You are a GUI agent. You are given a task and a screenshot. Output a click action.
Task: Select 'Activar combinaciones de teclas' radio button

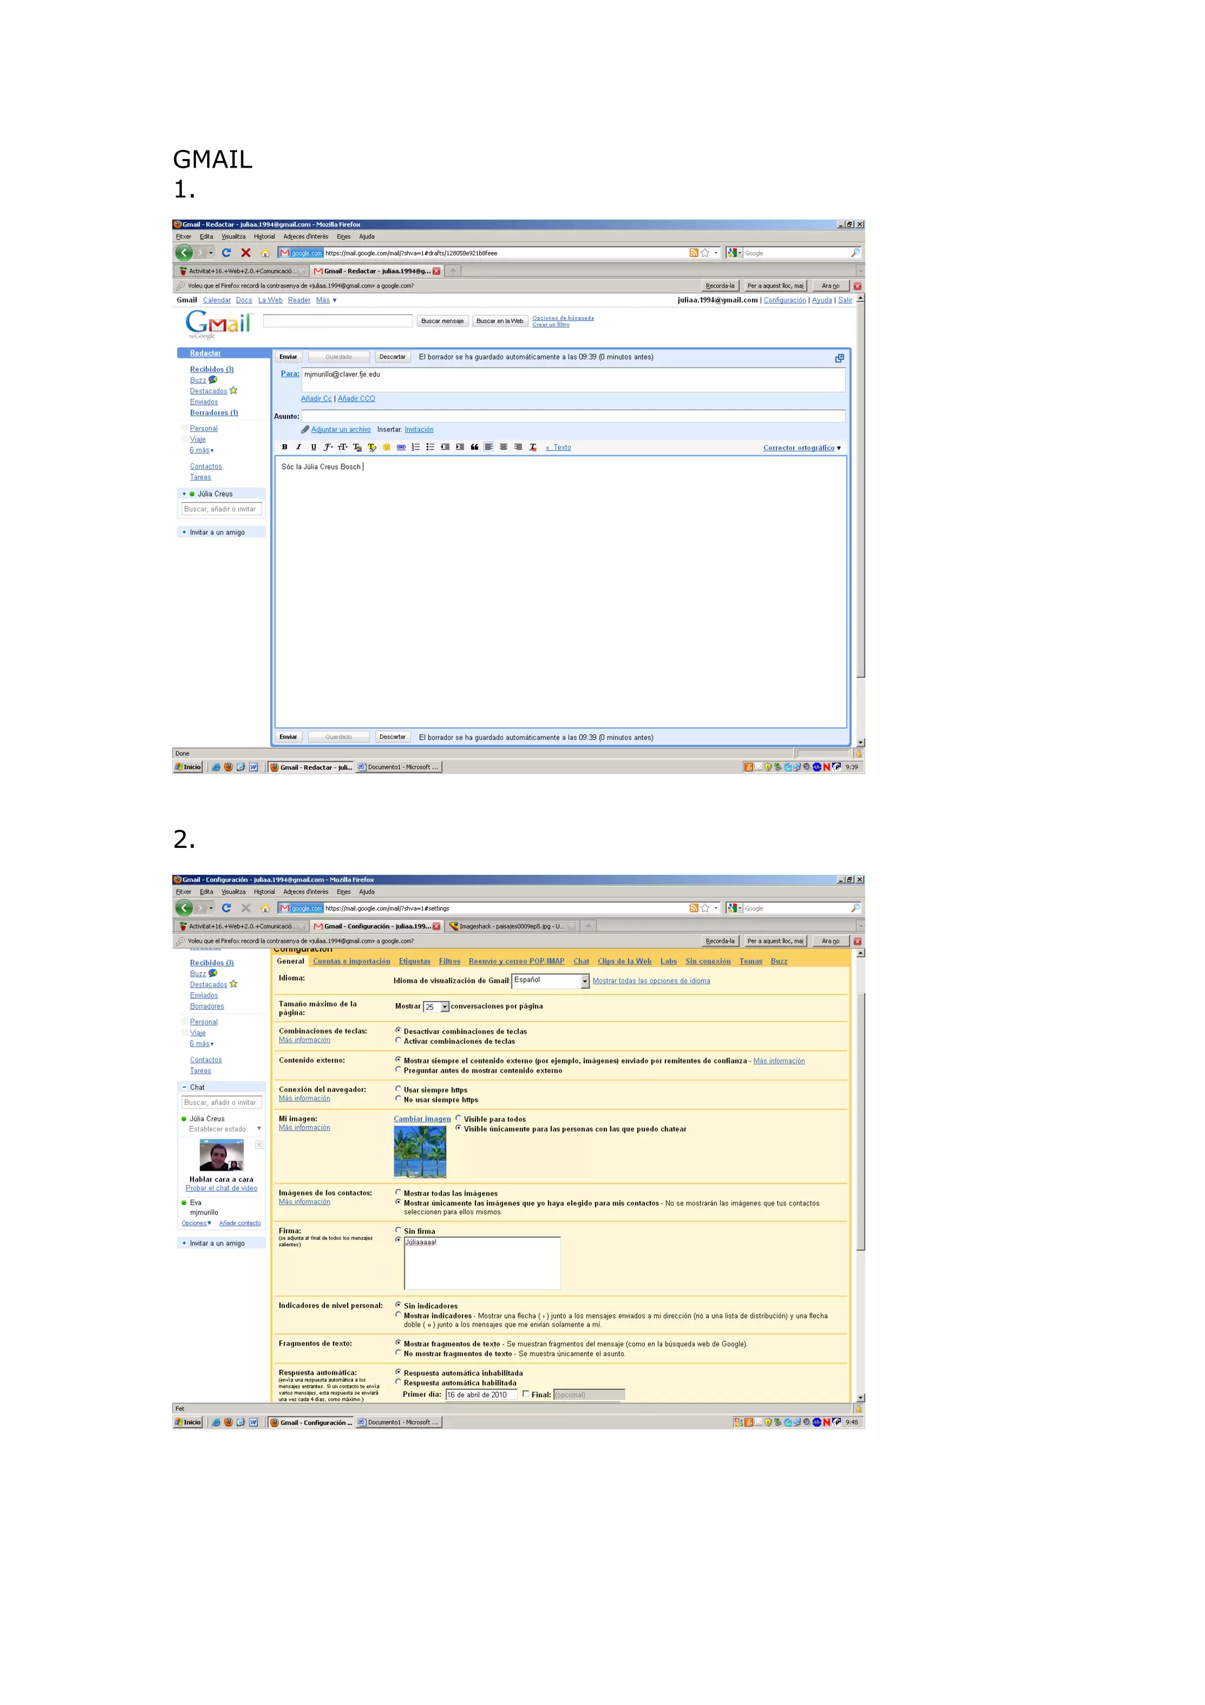click(398, 1040)
